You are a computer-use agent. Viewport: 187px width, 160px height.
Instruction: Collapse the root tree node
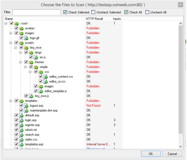[x=6, y=24]
